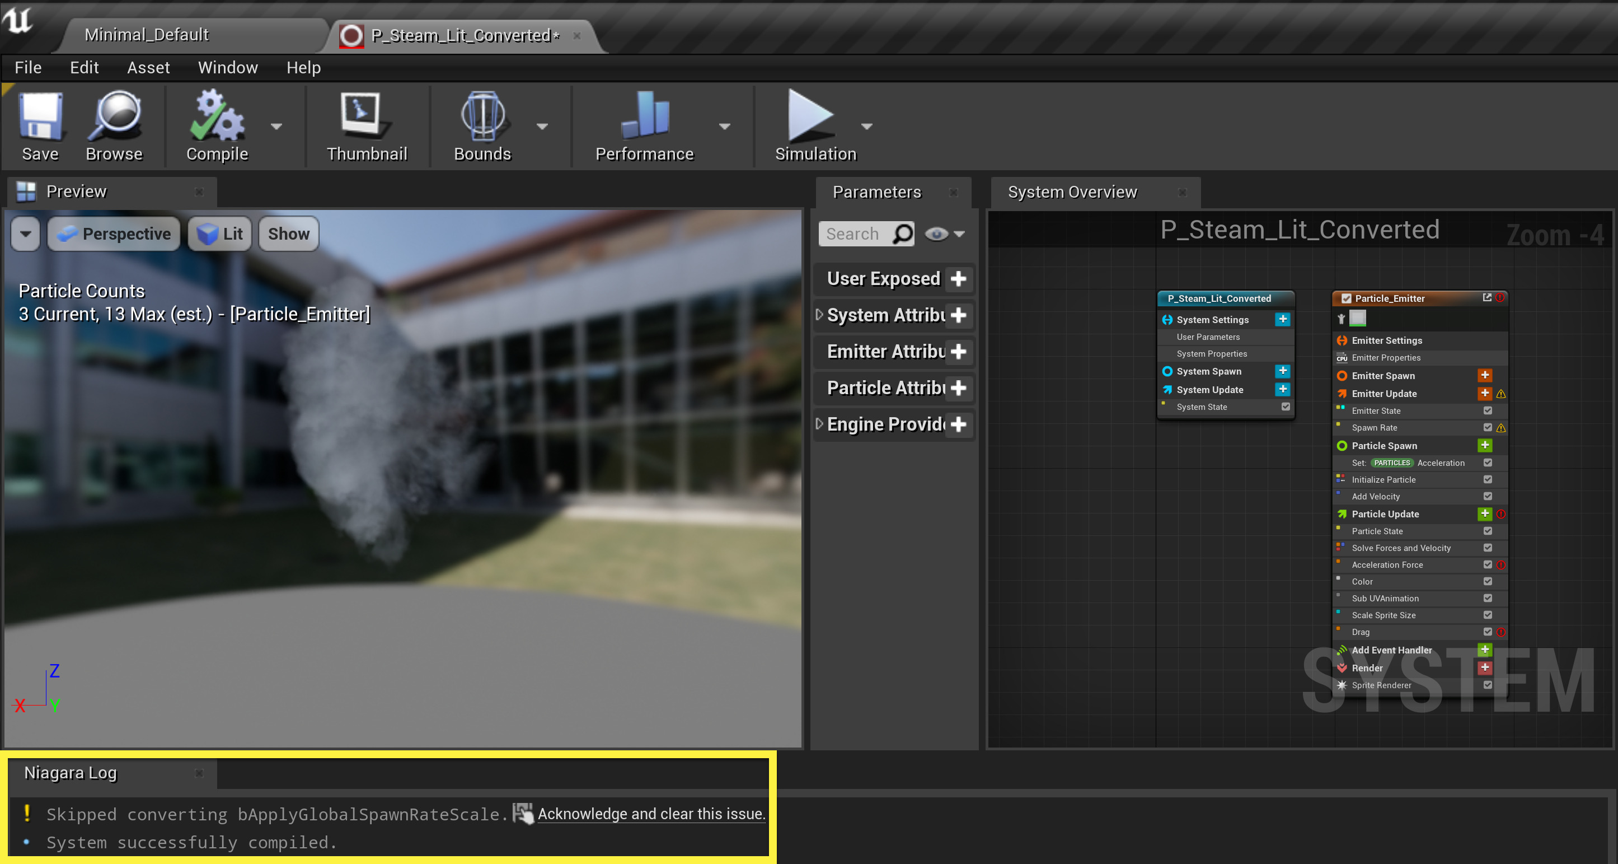Click the Perspective viewport button
The width and height of the screenshot is (1618, 864).
pos(114,235)
